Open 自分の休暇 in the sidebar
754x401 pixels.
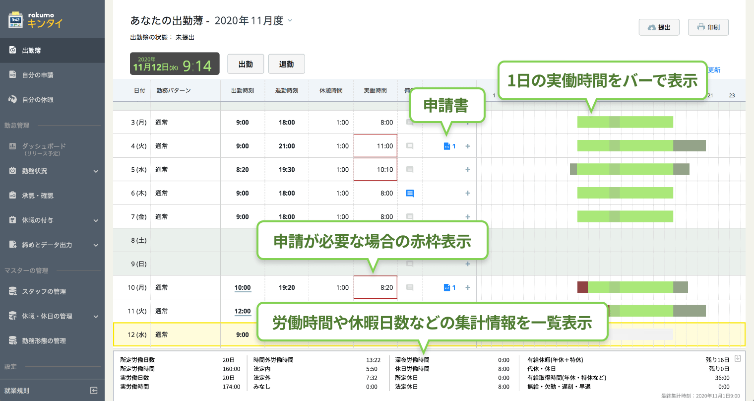(52, 100)
